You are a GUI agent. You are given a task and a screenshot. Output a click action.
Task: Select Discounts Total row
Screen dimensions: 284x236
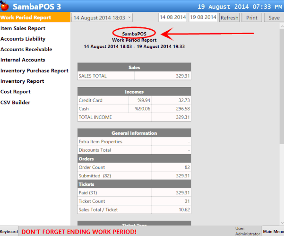click(134, 150)
